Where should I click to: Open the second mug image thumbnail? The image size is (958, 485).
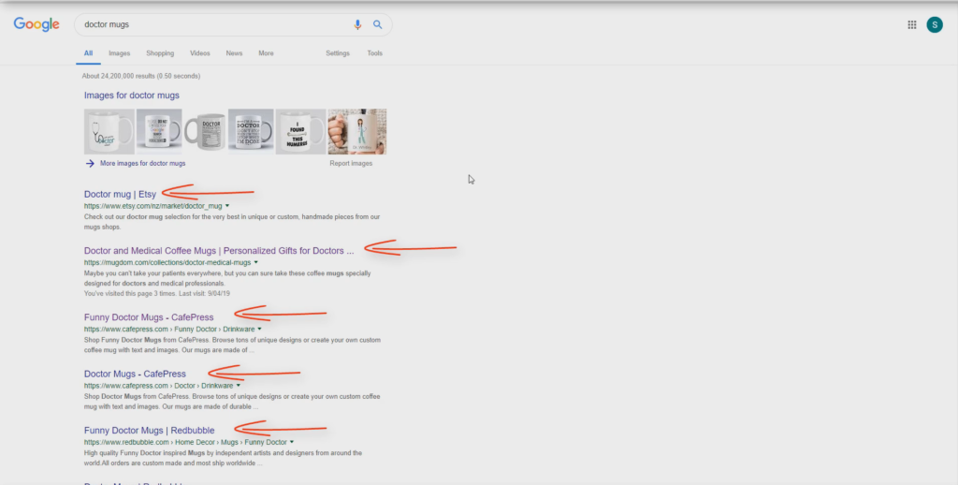(x=159, y=131)
